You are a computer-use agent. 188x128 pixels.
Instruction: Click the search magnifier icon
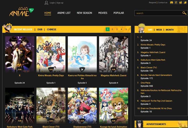(184, 13)
